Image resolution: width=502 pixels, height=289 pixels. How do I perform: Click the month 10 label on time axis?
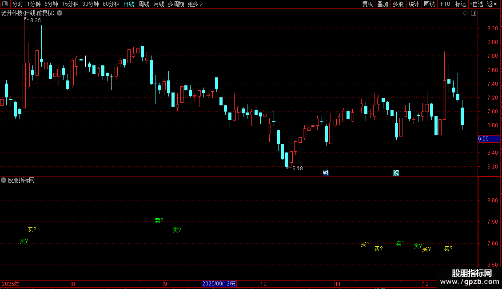263,284
